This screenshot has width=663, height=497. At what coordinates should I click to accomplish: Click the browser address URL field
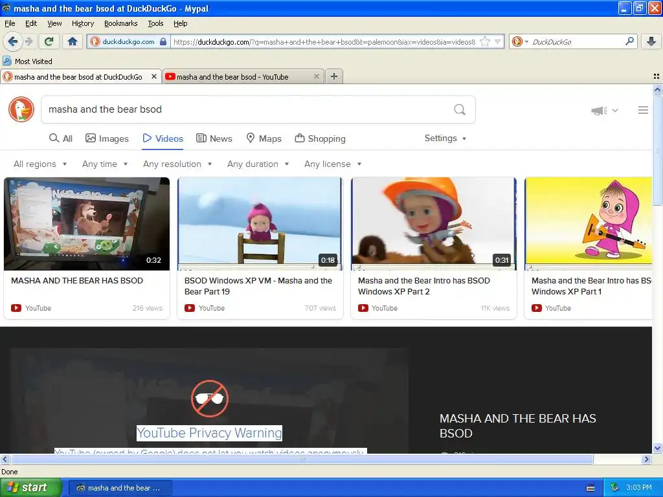pos(324,41)
